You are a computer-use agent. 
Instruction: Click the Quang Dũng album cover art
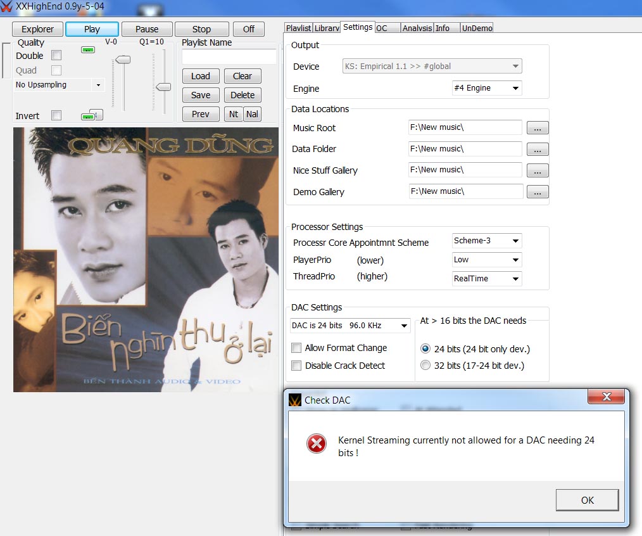(146, 260)
